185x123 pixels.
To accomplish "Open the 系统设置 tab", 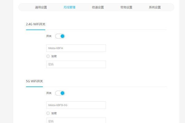I will [x=154, y=7].
